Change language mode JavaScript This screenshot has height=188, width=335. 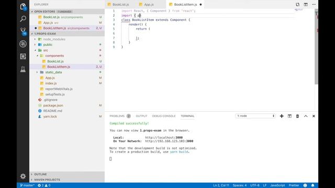(277, 185)
